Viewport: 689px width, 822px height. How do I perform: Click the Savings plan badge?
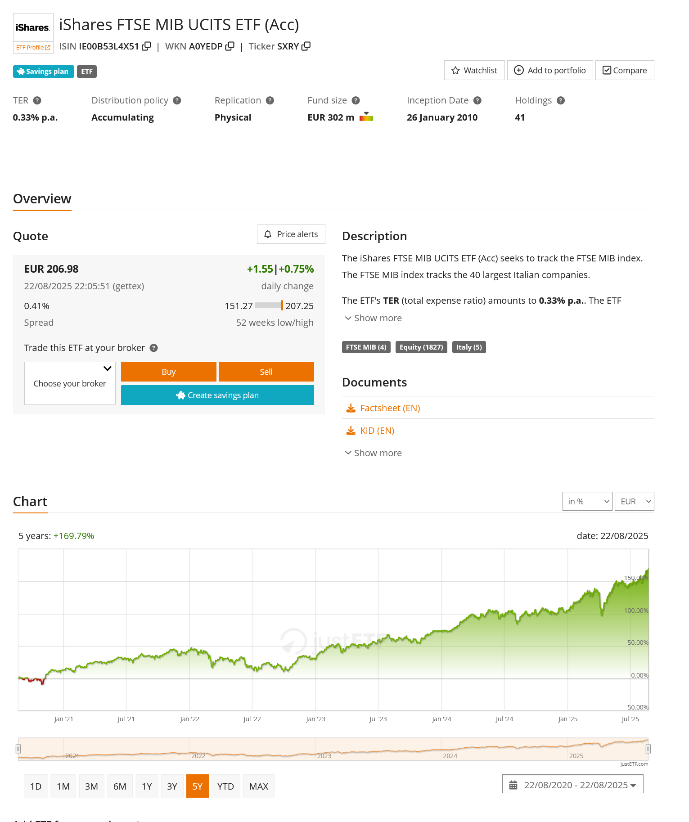click(x=43, y=72)
